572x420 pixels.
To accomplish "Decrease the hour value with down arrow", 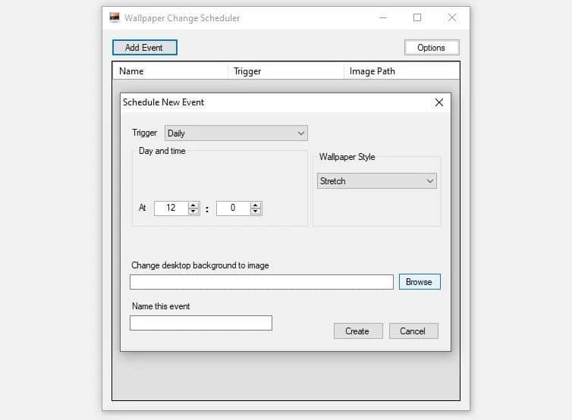I will click(193, 212).
